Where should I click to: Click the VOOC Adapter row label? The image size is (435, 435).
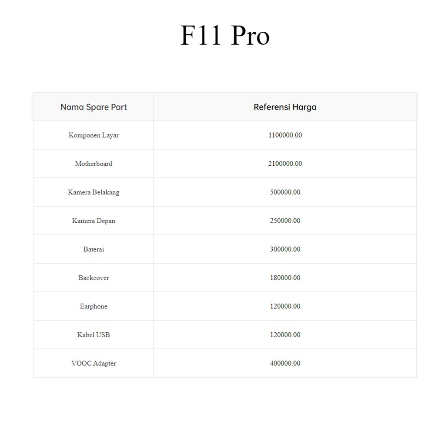click(x=94, y=364)
